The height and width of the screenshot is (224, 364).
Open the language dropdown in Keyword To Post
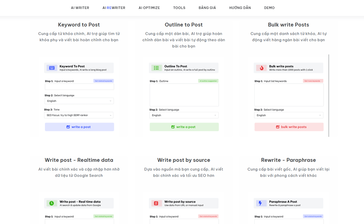tap(79, 101)
